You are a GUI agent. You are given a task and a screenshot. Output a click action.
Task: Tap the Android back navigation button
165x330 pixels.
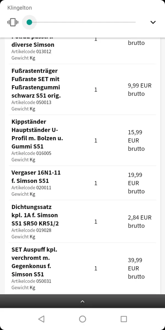pyautogui.click(x=41, y=319)
